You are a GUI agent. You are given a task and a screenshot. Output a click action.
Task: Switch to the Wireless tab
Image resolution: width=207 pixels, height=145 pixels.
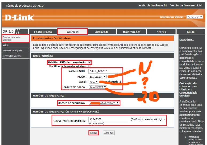tap(72, 32)
